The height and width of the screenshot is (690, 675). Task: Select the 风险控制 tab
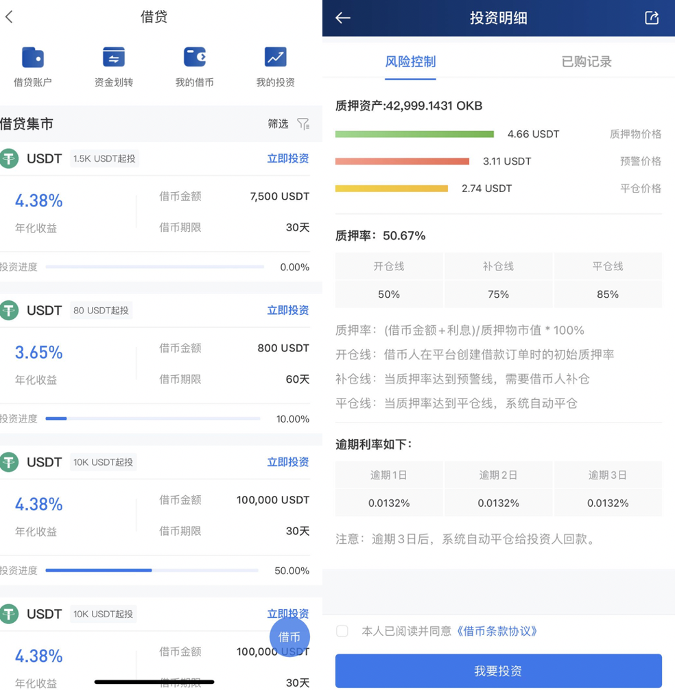pos(410,62)
